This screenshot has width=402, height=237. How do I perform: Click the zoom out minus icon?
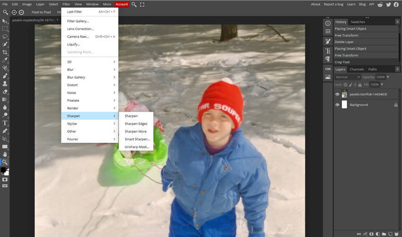tap(22, 12)
